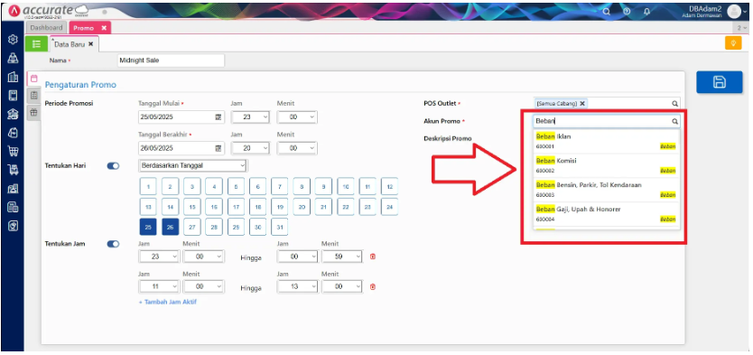Click the DBAdam2 user name

705,8
